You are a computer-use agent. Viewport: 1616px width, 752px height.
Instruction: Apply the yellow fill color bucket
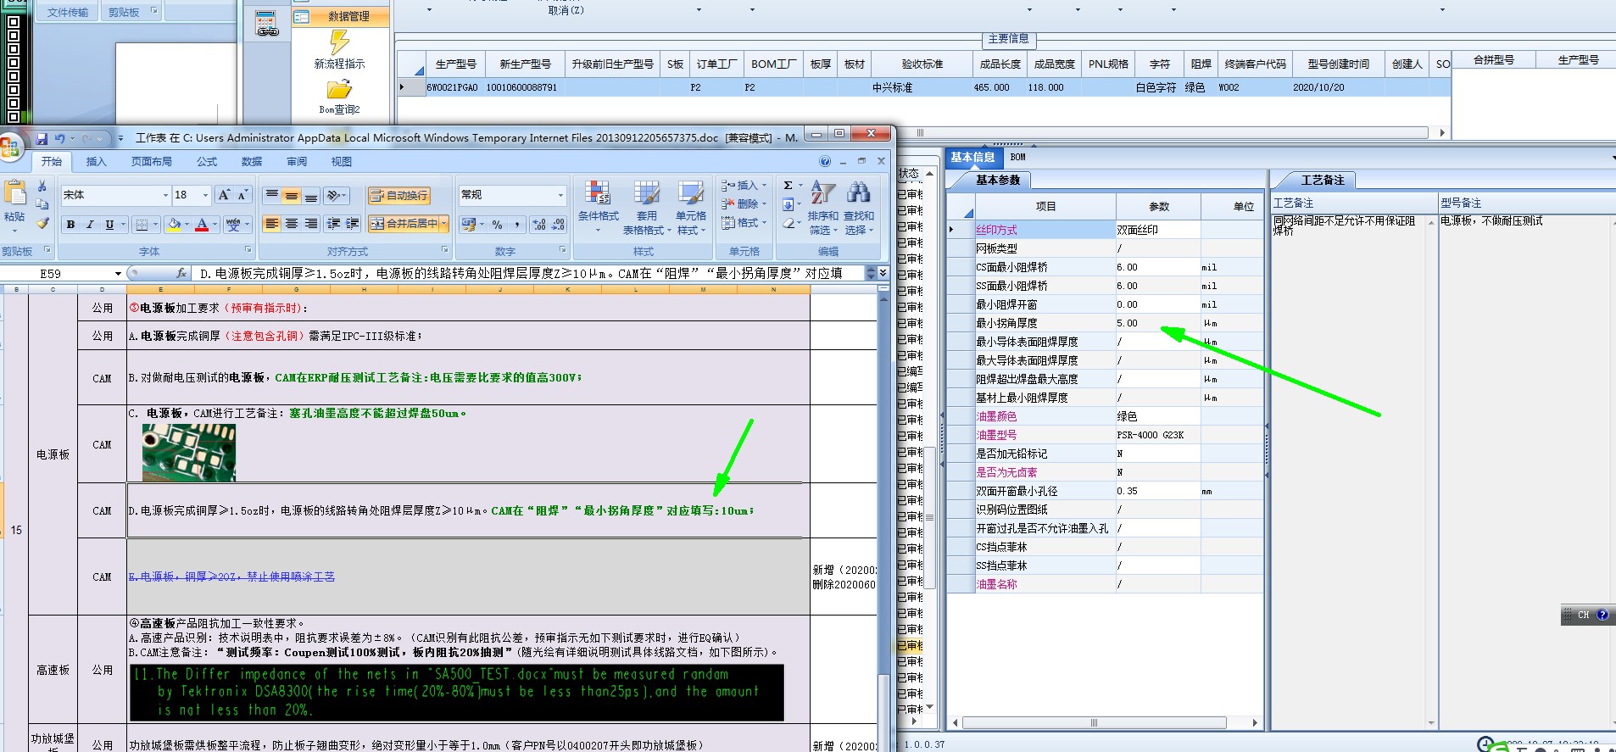tap(174, 225)
